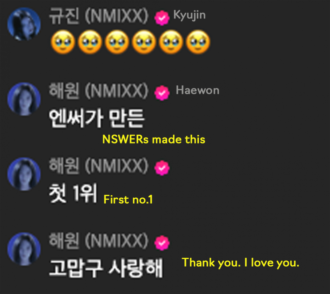Click verified badge above 첫 1위 message
This screenshot has width=330, height=294.
click(162, 168)
